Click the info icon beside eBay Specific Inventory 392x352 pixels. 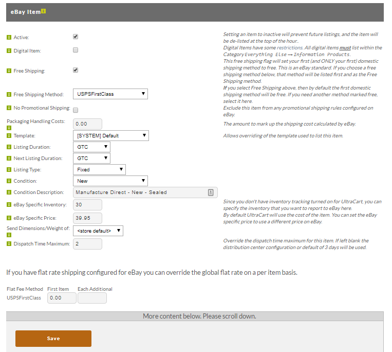[9, 204]
